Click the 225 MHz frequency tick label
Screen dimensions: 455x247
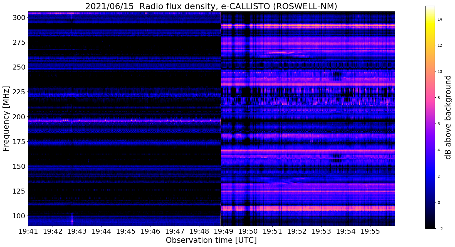coord(19,92)
